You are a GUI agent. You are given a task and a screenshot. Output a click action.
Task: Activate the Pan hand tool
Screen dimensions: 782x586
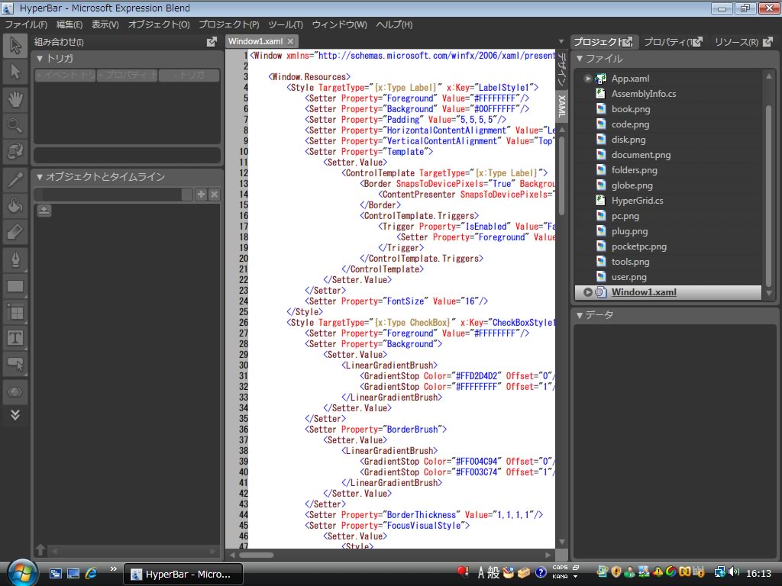click(x=15, y=99)
